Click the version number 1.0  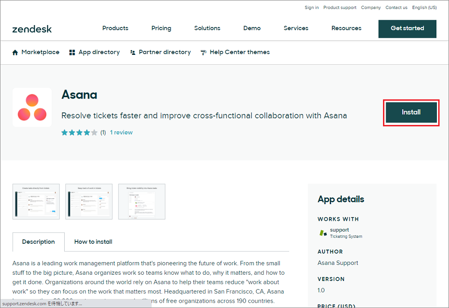click(x=321, y=290)
